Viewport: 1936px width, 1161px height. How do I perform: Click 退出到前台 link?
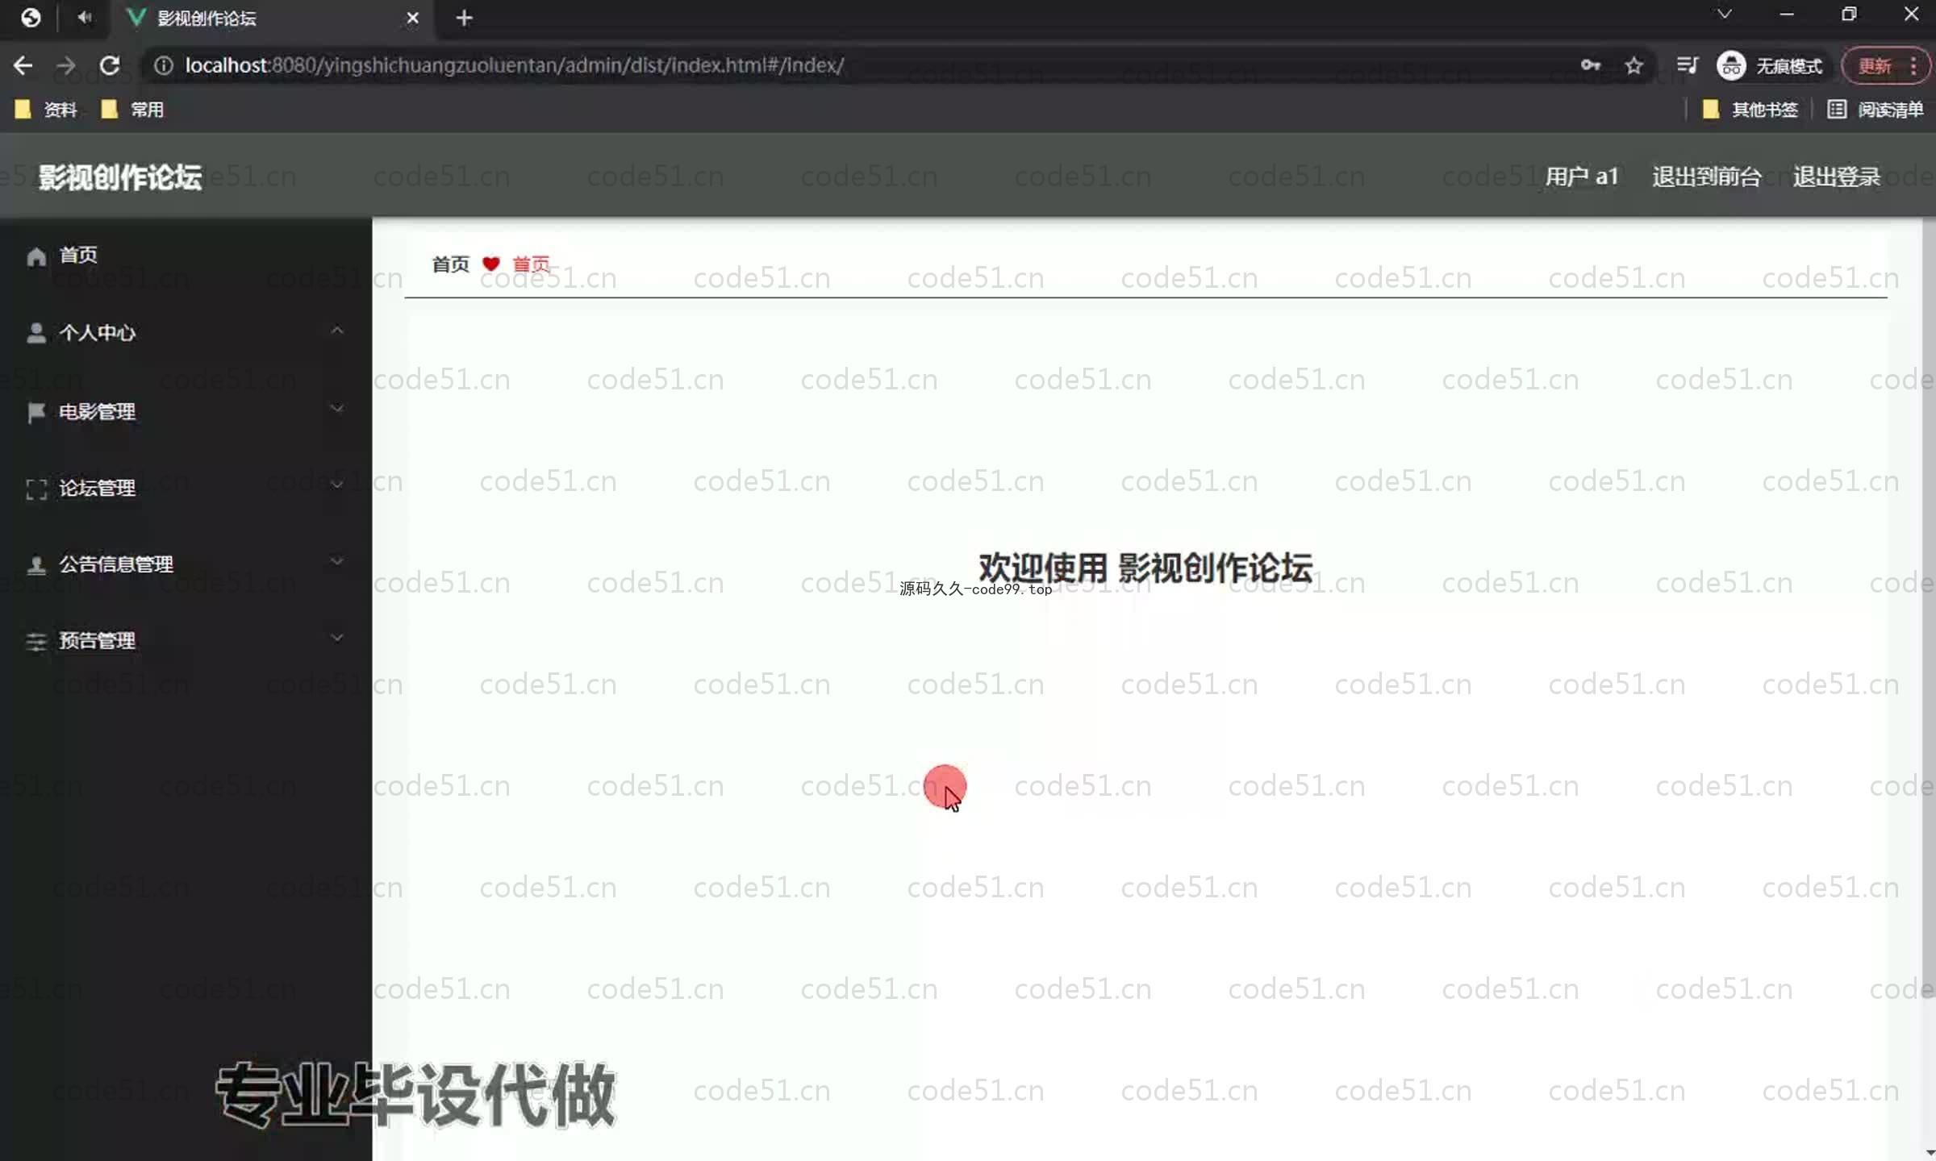click(x=1707, y=177)
